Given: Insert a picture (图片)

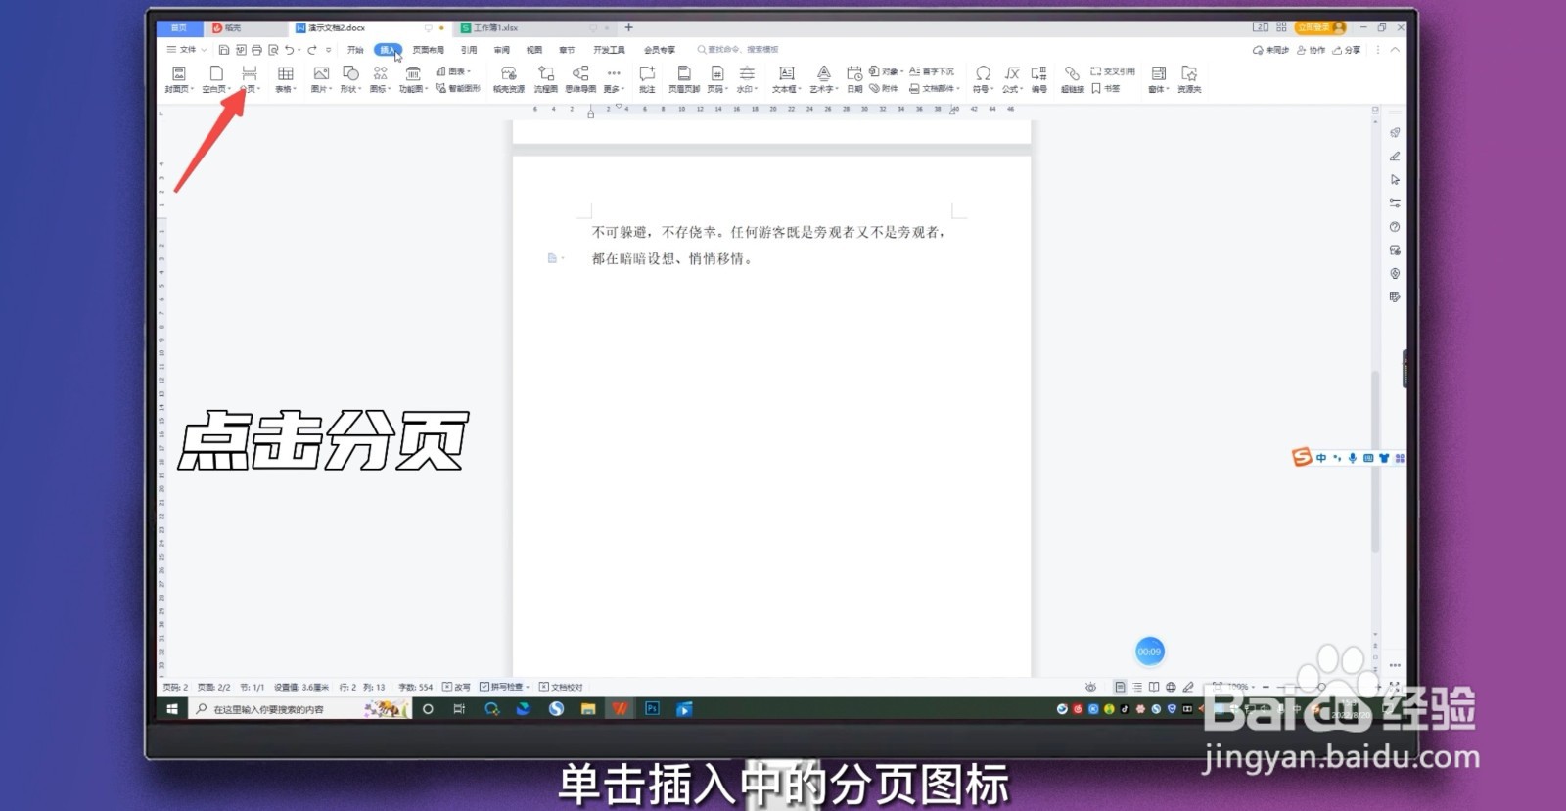Looking at the screenshot, I should 321,79.
